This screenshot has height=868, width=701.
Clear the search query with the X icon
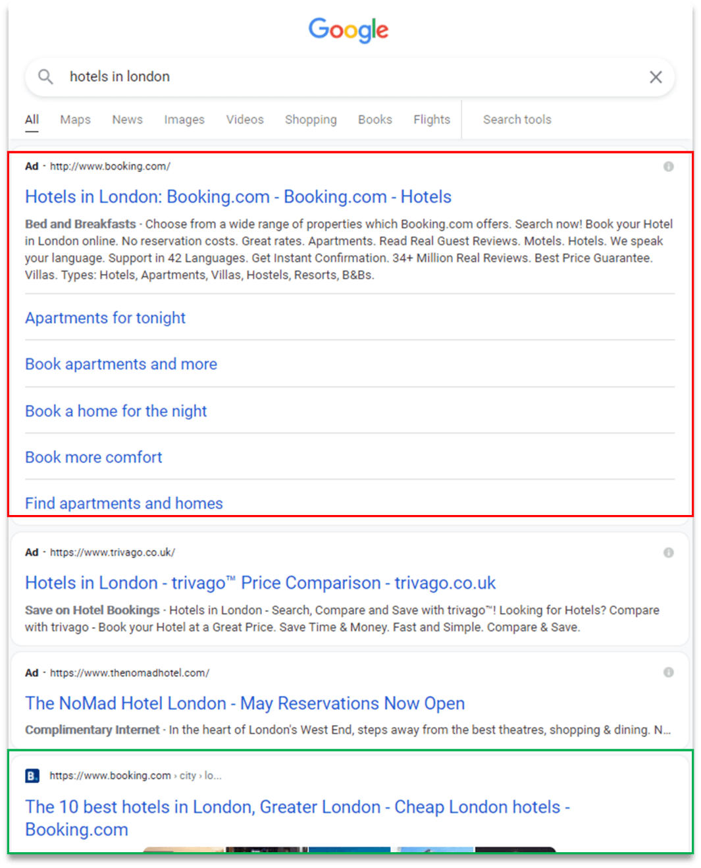(656, 77)
